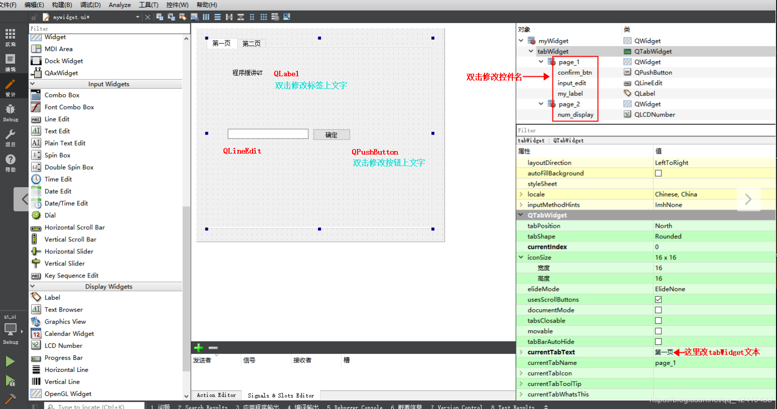Open the 帮助 help mode question icon

point(11,163)
